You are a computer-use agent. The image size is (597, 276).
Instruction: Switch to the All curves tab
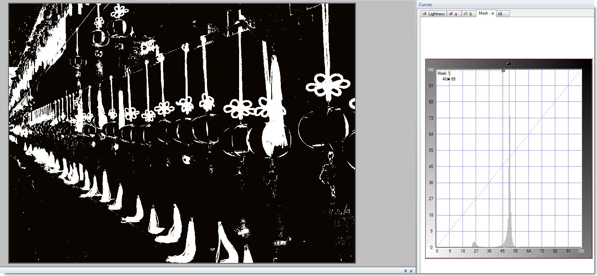[x=503, y=14]
